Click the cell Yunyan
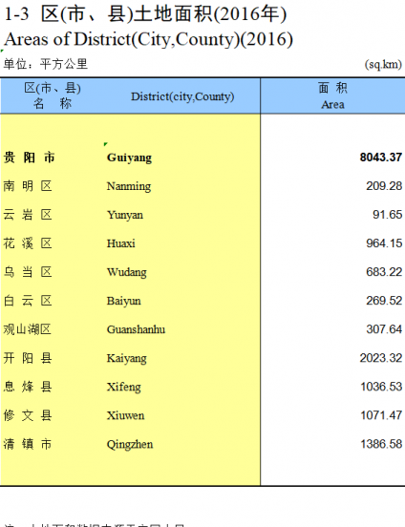Viewport: 405px width, 527px height. (125, 215)
